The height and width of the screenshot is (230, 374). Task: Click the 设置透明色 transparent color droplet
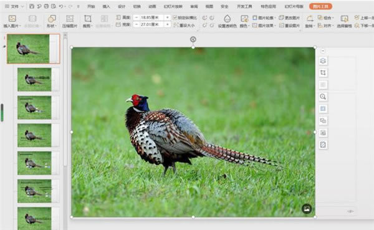click(227, 19)
